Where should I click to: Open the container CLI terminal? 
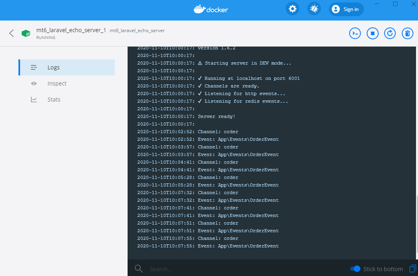pyautogui.click(x=355, y=33)
